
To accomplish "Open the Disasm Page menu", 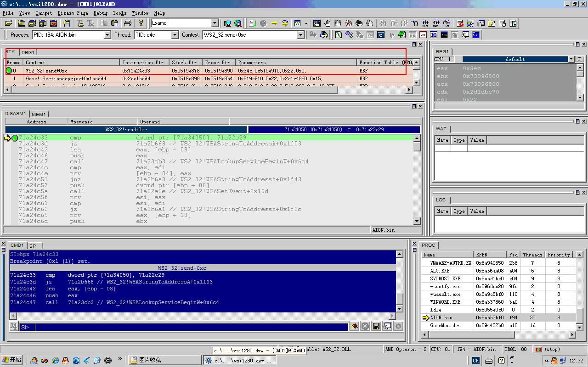I will pos(73,13).
